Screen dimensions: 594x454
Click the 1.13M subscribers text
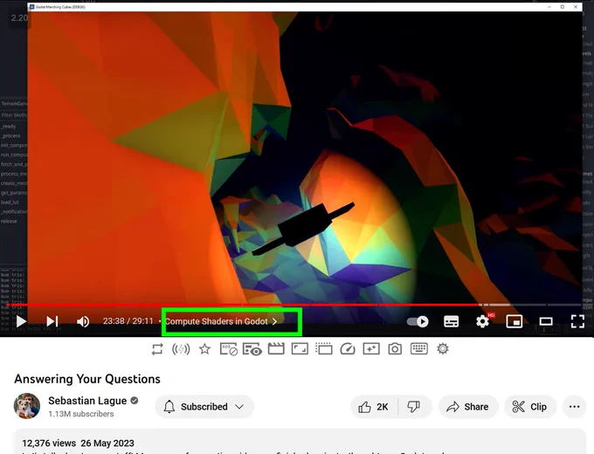pyautogui.click(x=81, y=414)
